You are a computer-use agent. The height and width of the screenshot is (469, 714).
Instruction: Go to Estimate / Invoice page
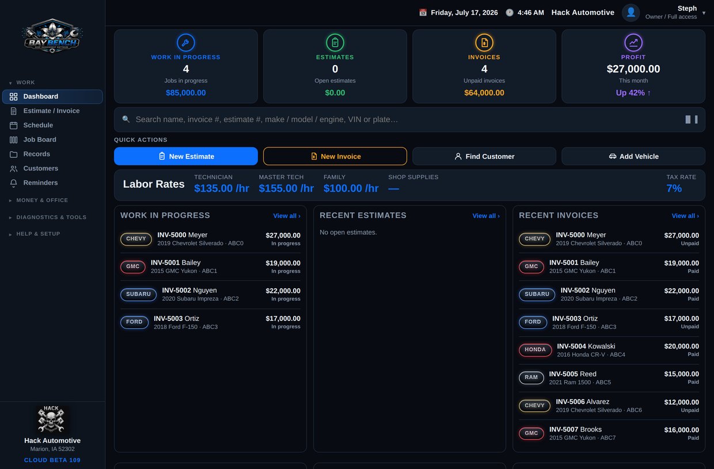52,111
